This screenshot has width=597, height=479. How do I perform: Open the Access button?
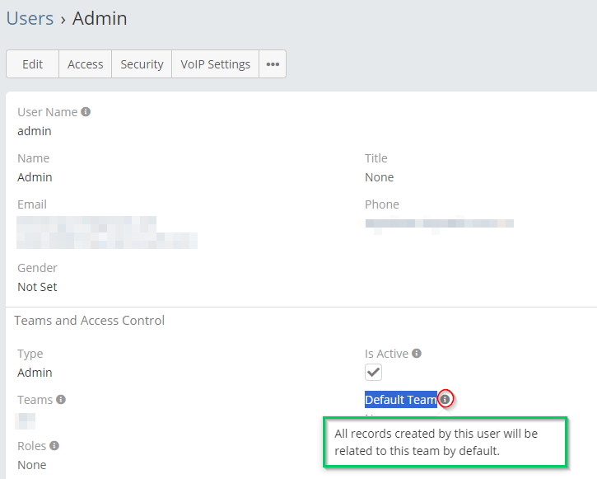point(86,64)
